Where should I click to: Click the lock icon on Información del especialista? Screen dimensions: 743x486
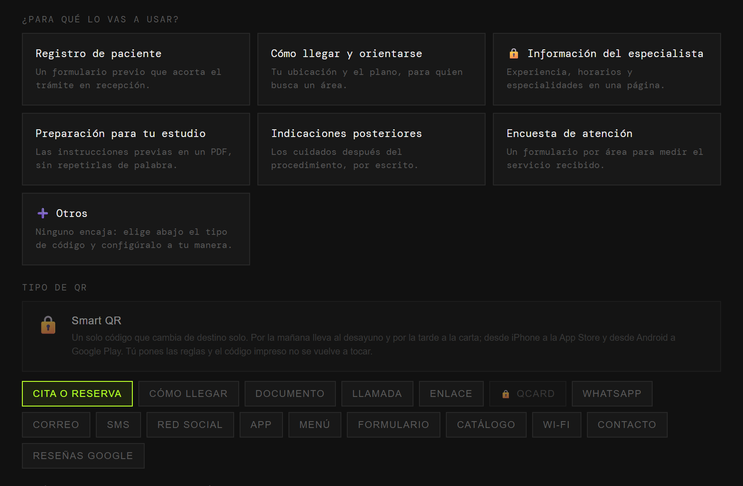pos(514,53)
